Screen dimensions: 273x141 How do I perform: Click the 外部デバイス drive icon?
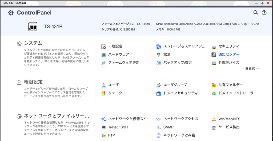pyautogui.click(x=214, y=63)
